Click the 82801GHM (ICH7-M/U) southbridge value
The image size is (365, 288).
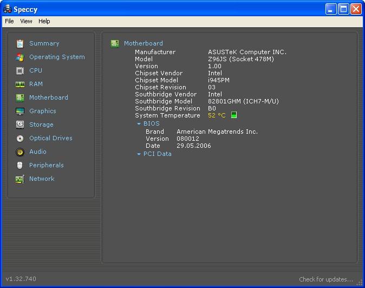(243, 101)
